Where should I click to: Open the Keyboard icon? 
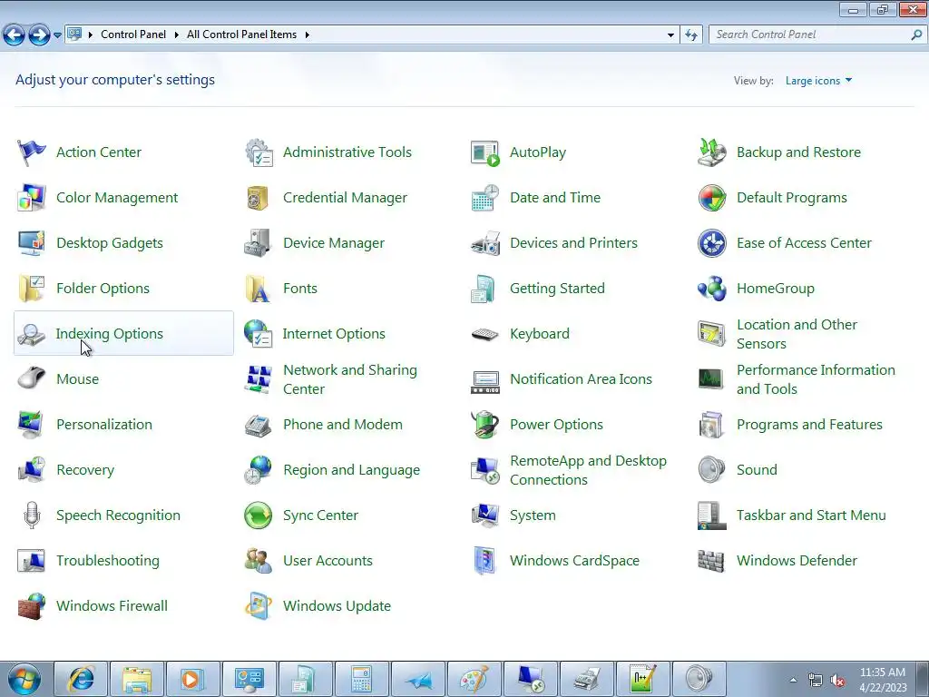click(x=485, y=334)
